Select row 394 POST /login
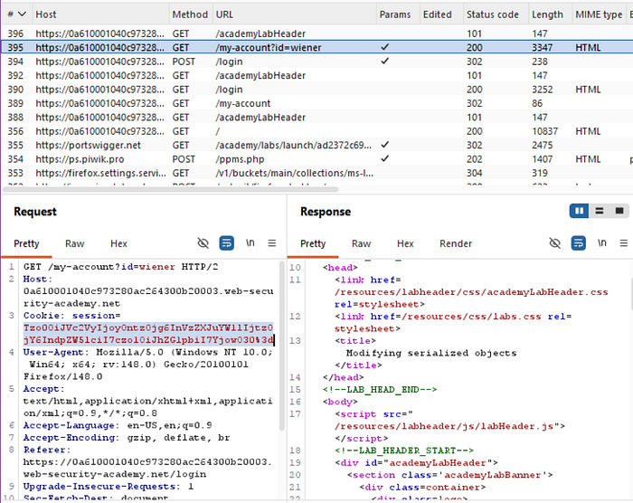Screen dimensions: 633x503 [316, 62]
